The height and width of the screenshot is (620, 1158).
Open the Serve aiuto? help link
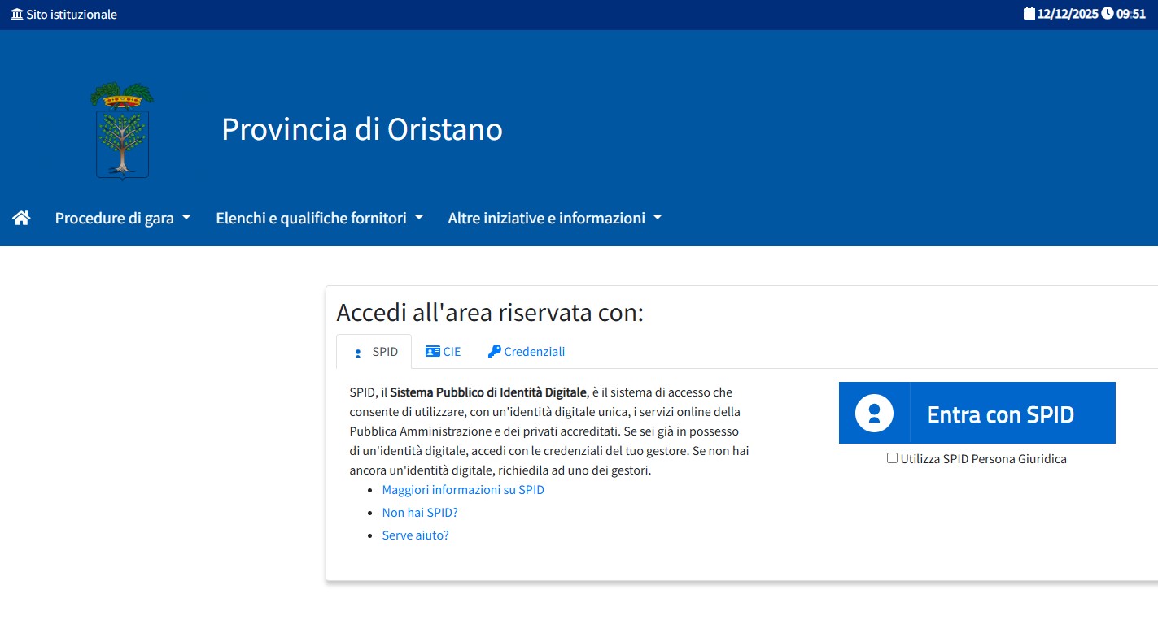(x=415, y=535)
